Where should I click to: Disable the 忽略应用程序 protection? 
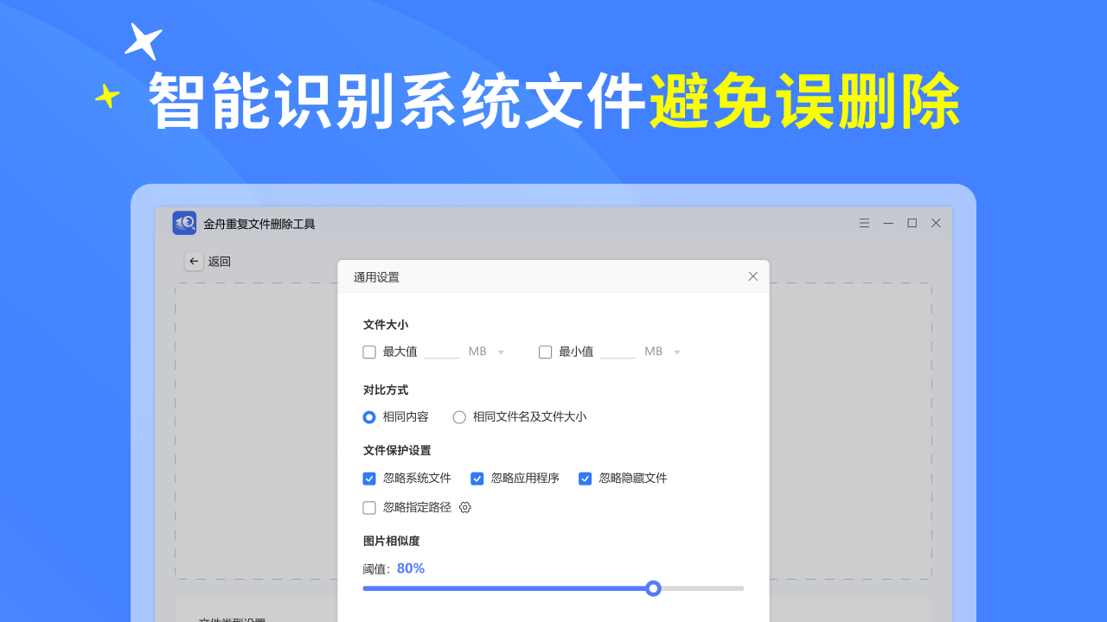tap(477, 478)
